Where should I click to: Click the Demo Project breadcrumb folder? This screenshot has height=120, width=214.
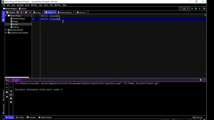tap(10, 9)
